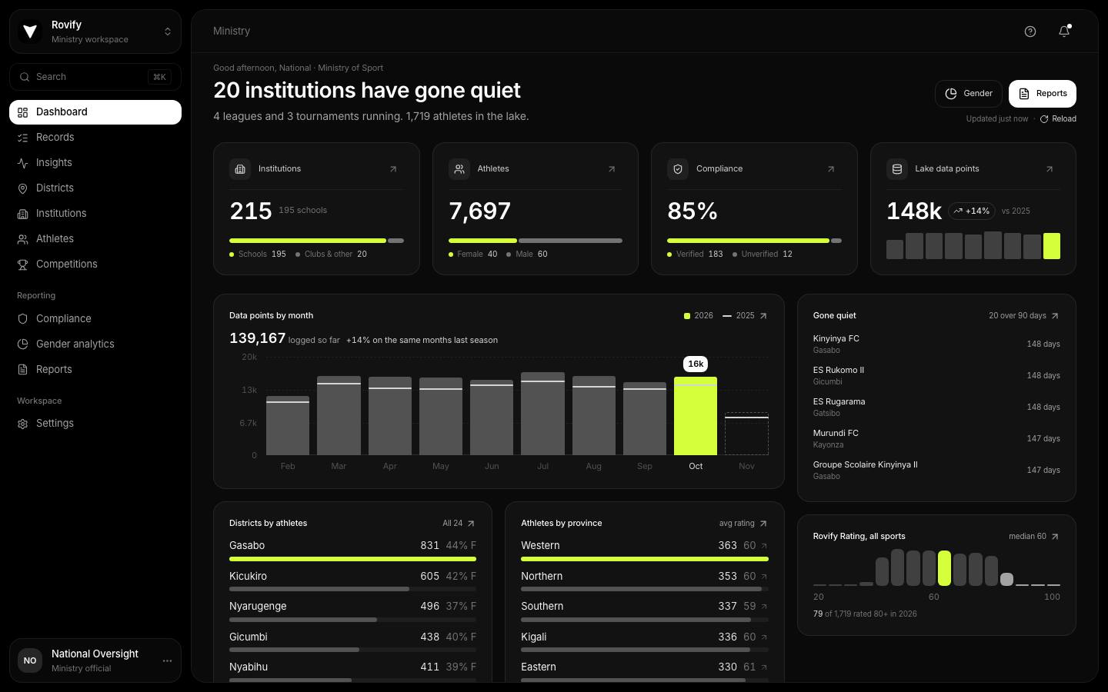Toggle the 2026 legend series
Screen dimensions: 1108x692
tap(699, 316)
